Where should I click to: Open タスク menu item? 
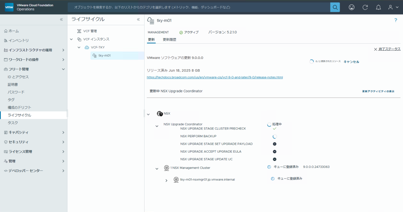click(x=13, y=123)
